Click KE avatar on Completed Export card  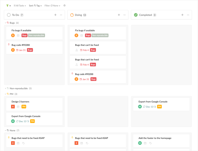tap(140, 107)
